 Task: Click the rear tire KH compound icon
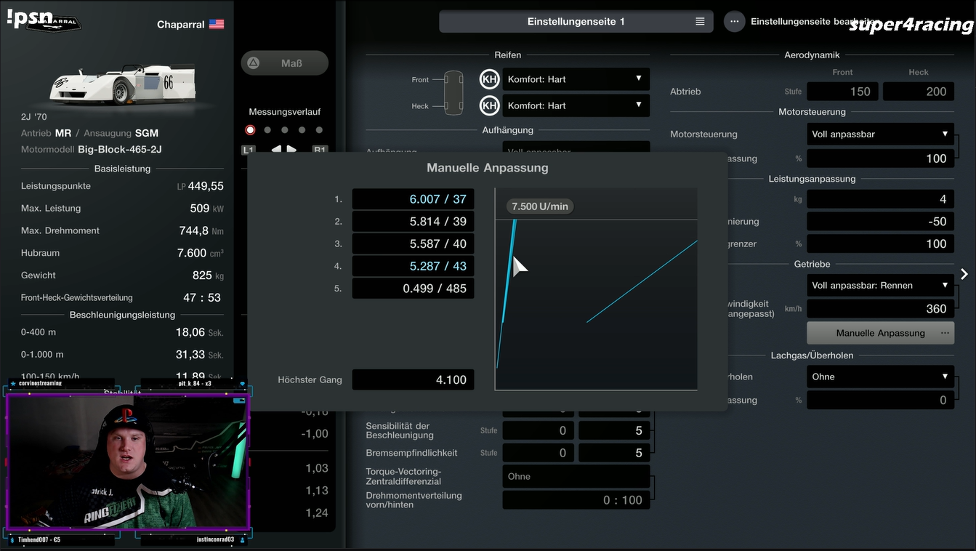(x=490, y=106)
